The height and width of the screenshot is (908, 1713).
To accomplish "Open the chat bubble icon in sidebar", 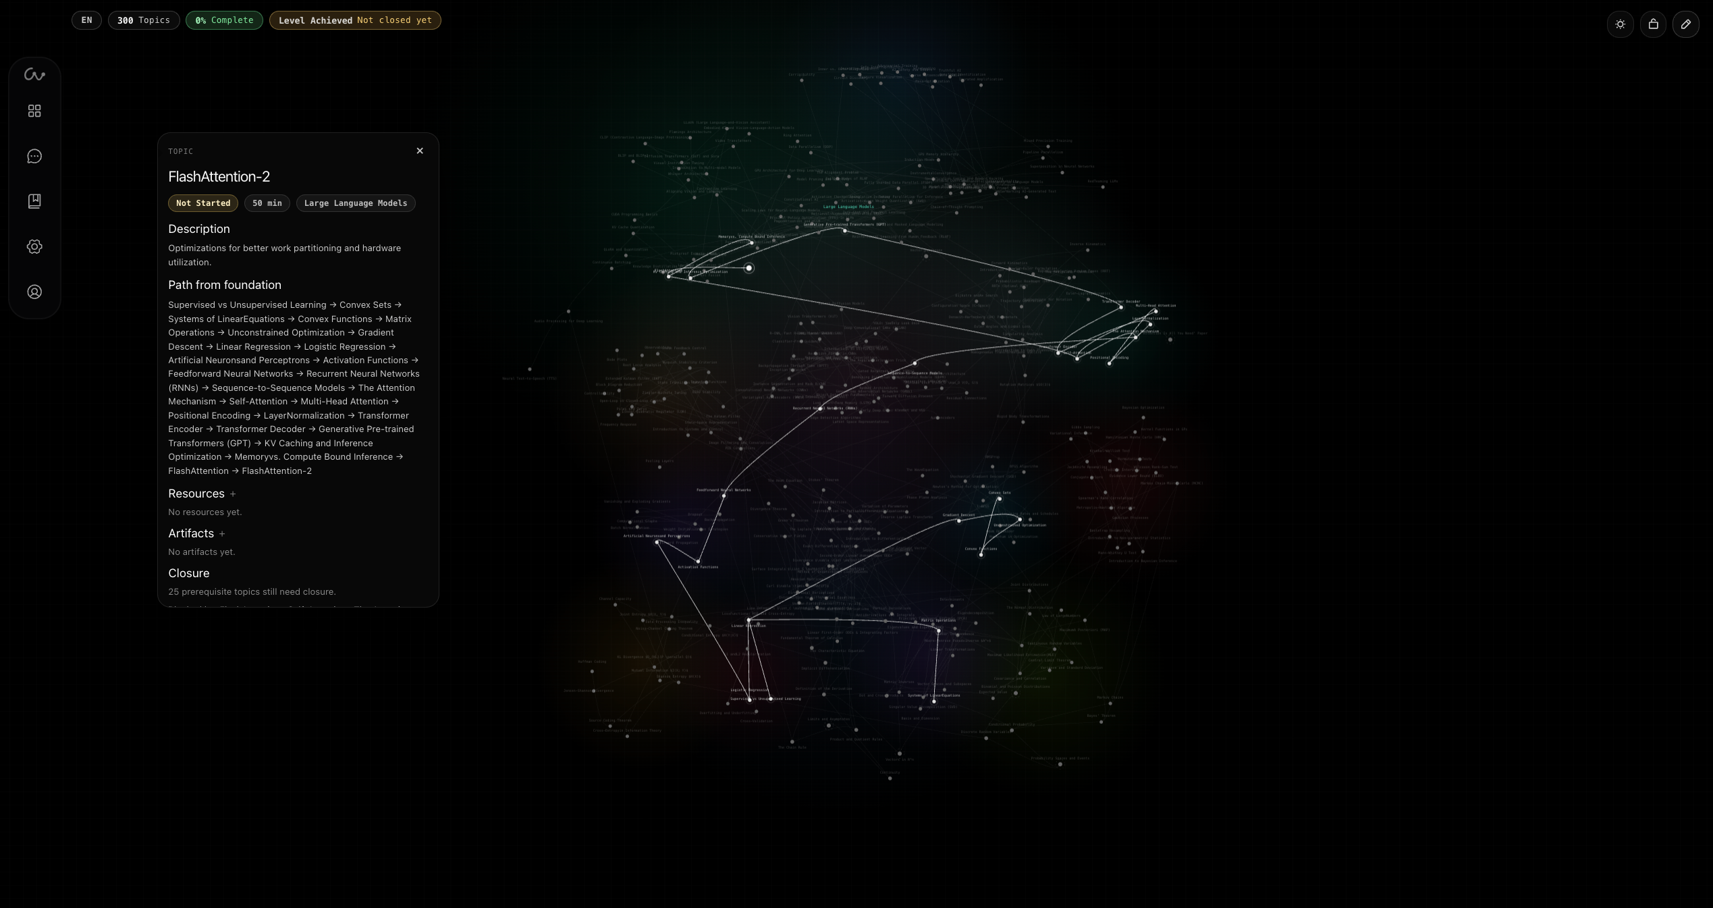I will click(34, 157).
